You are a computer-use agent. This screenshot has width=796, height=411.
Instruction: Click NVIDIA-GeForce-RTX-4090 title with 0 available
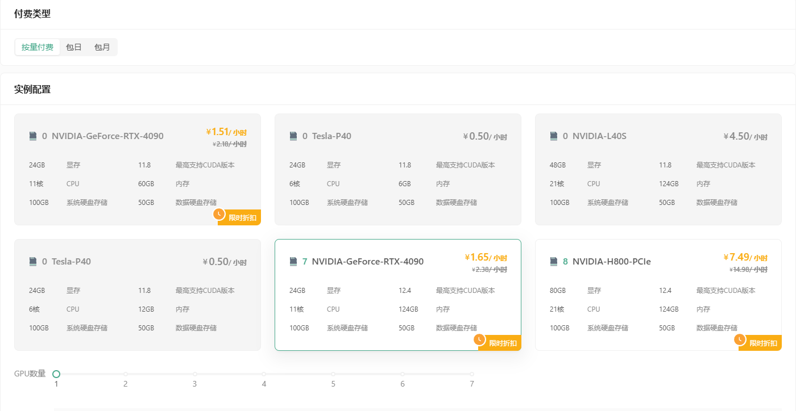107,136
